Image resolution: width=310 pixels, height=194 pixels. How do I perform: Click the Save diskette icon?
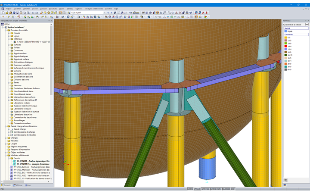(x=17, y=13)
